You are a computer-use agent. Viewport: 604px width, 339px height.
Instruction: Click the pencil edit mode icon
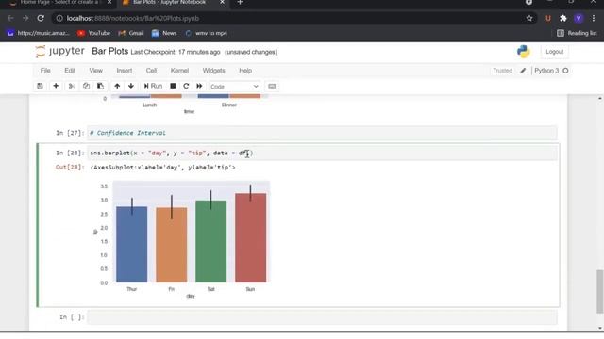(x=523, y=71)
